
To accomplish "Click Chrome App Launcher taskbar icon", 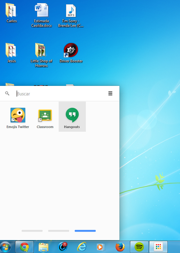I will (158, 247).
